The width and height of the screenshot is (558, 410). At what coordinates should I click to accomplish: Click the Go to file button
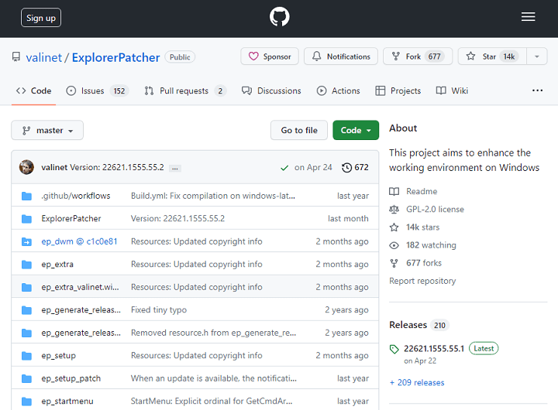coord(299,131)
